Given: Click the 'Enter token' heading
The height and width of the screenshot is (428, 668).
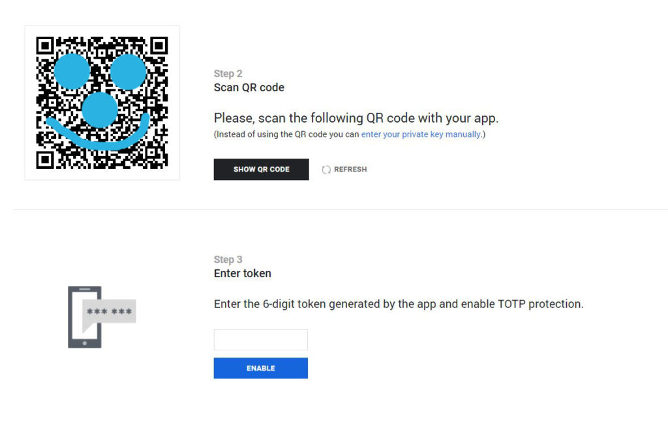Looking at the screenshot, I should point(243,273).
